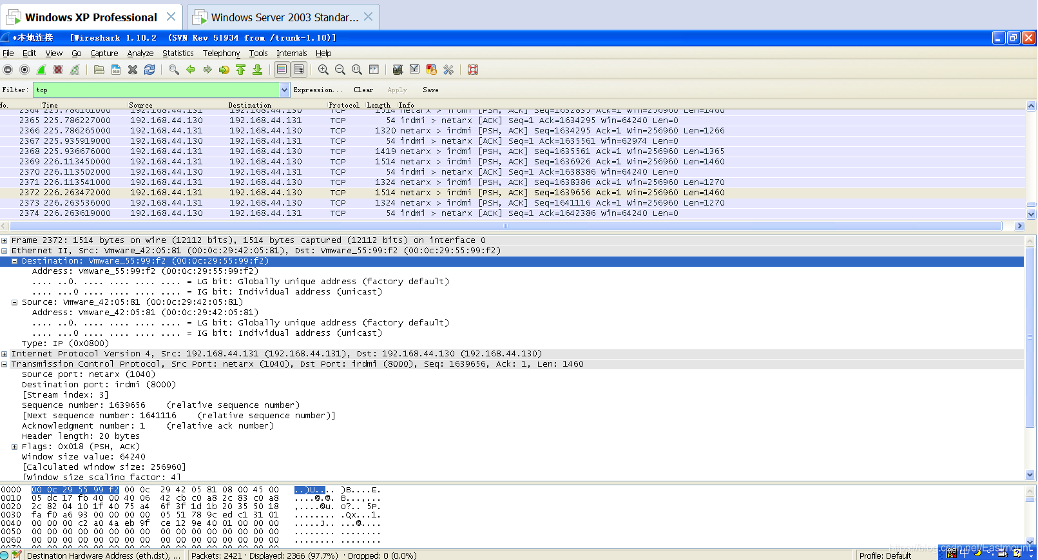Image resolution: width=1038 pixels, height=560 pixels.
Task: Open capture options icon in toolbar
Action: pos(24,70)
